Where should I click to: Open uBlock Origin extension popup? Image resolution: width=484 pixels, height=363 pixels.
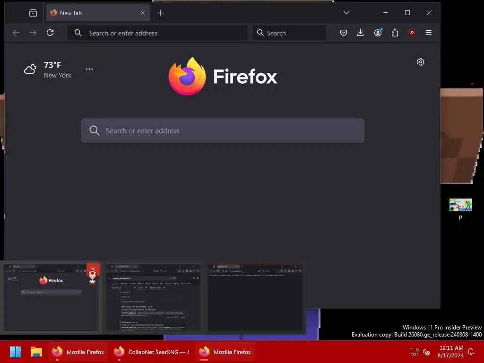coord(412,33)
